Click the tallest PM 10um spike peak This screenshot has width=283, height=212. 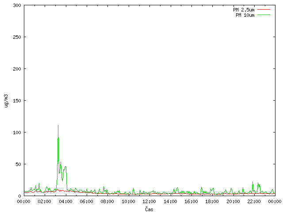coord(58,125)
